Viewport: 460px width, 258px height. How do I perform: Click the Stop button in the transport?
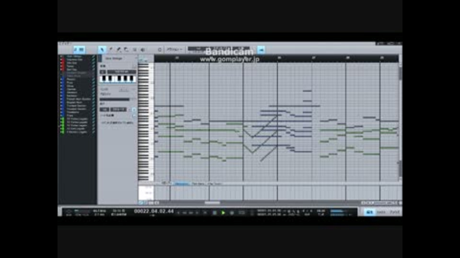(215, 213)
